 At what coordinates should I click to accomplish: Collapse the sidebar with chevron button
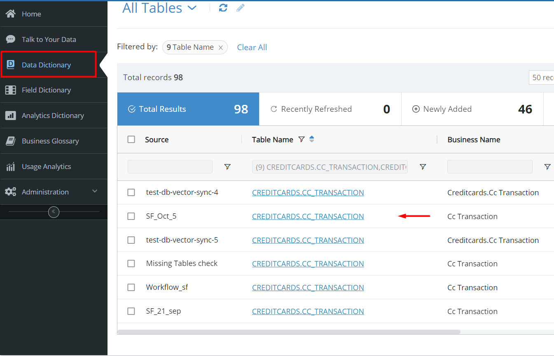pos(54,212)
